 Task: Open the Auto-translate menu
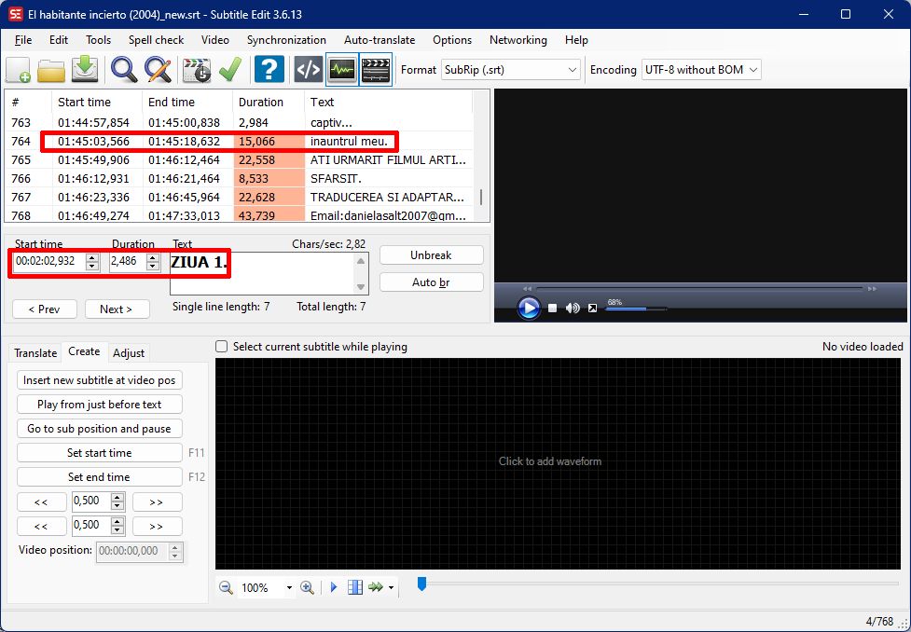pos(380,40)
